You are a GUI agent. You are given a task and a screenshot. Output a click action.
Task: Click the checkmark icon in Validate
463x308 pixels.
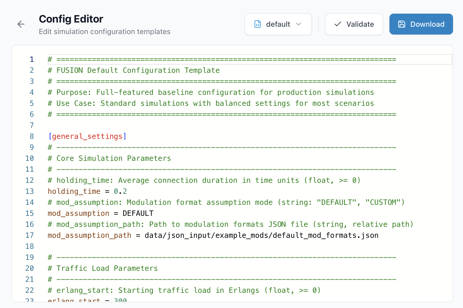tap(338, 24)
